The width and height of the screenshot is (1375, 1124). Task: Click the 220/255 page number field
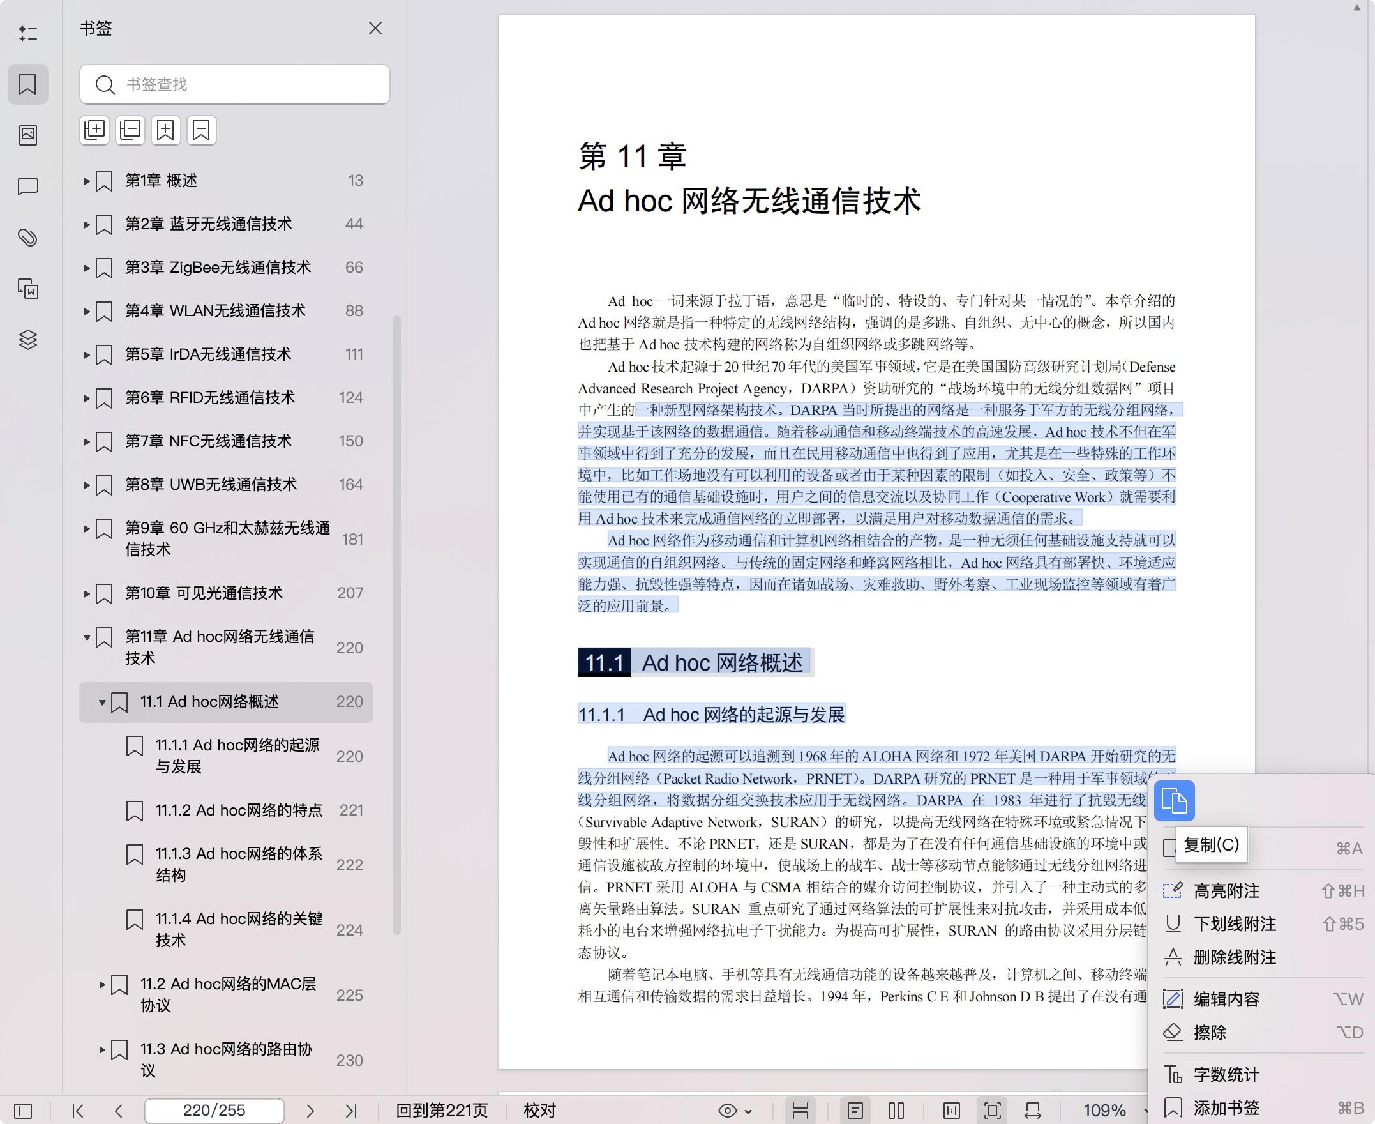214,1111
